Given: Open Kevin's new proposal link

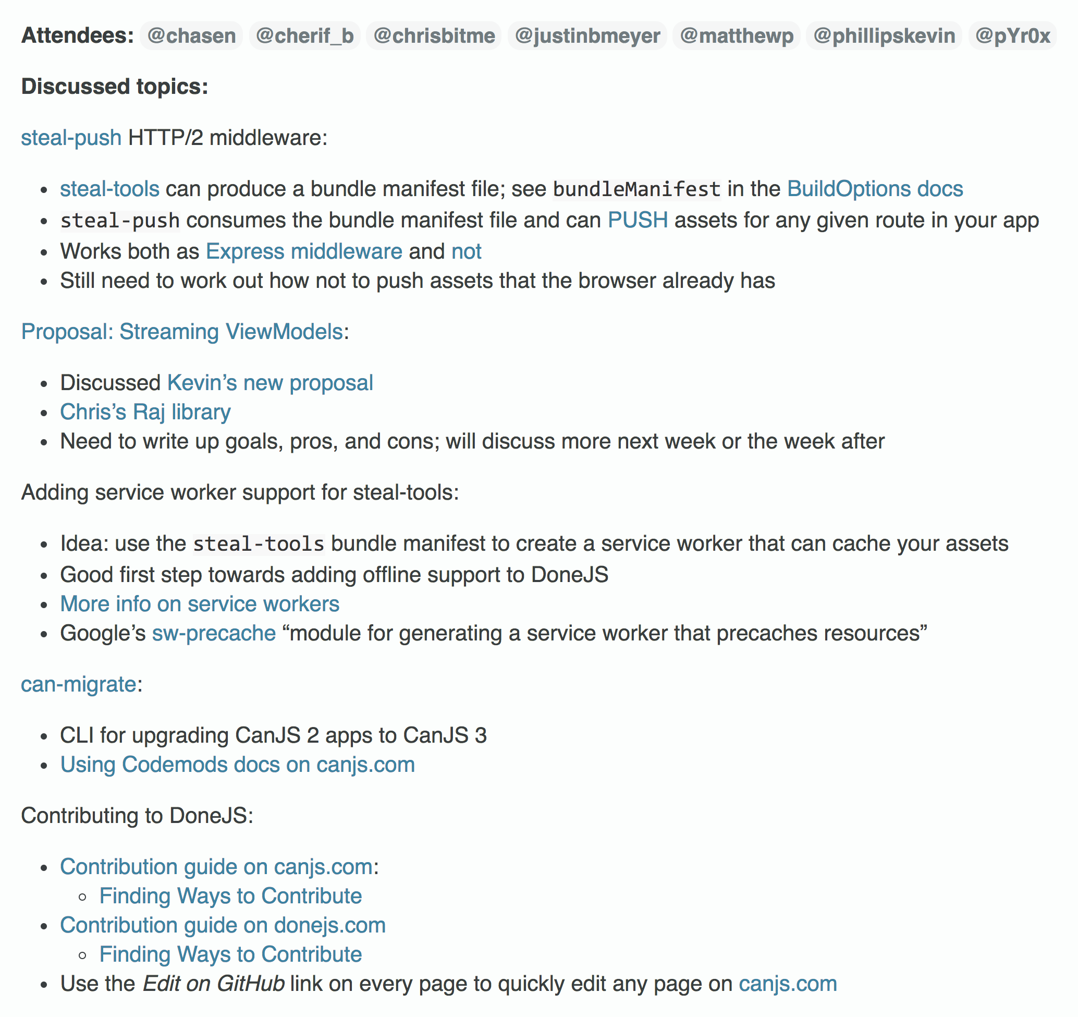Looking at the screenshot, I should (270, 383).
